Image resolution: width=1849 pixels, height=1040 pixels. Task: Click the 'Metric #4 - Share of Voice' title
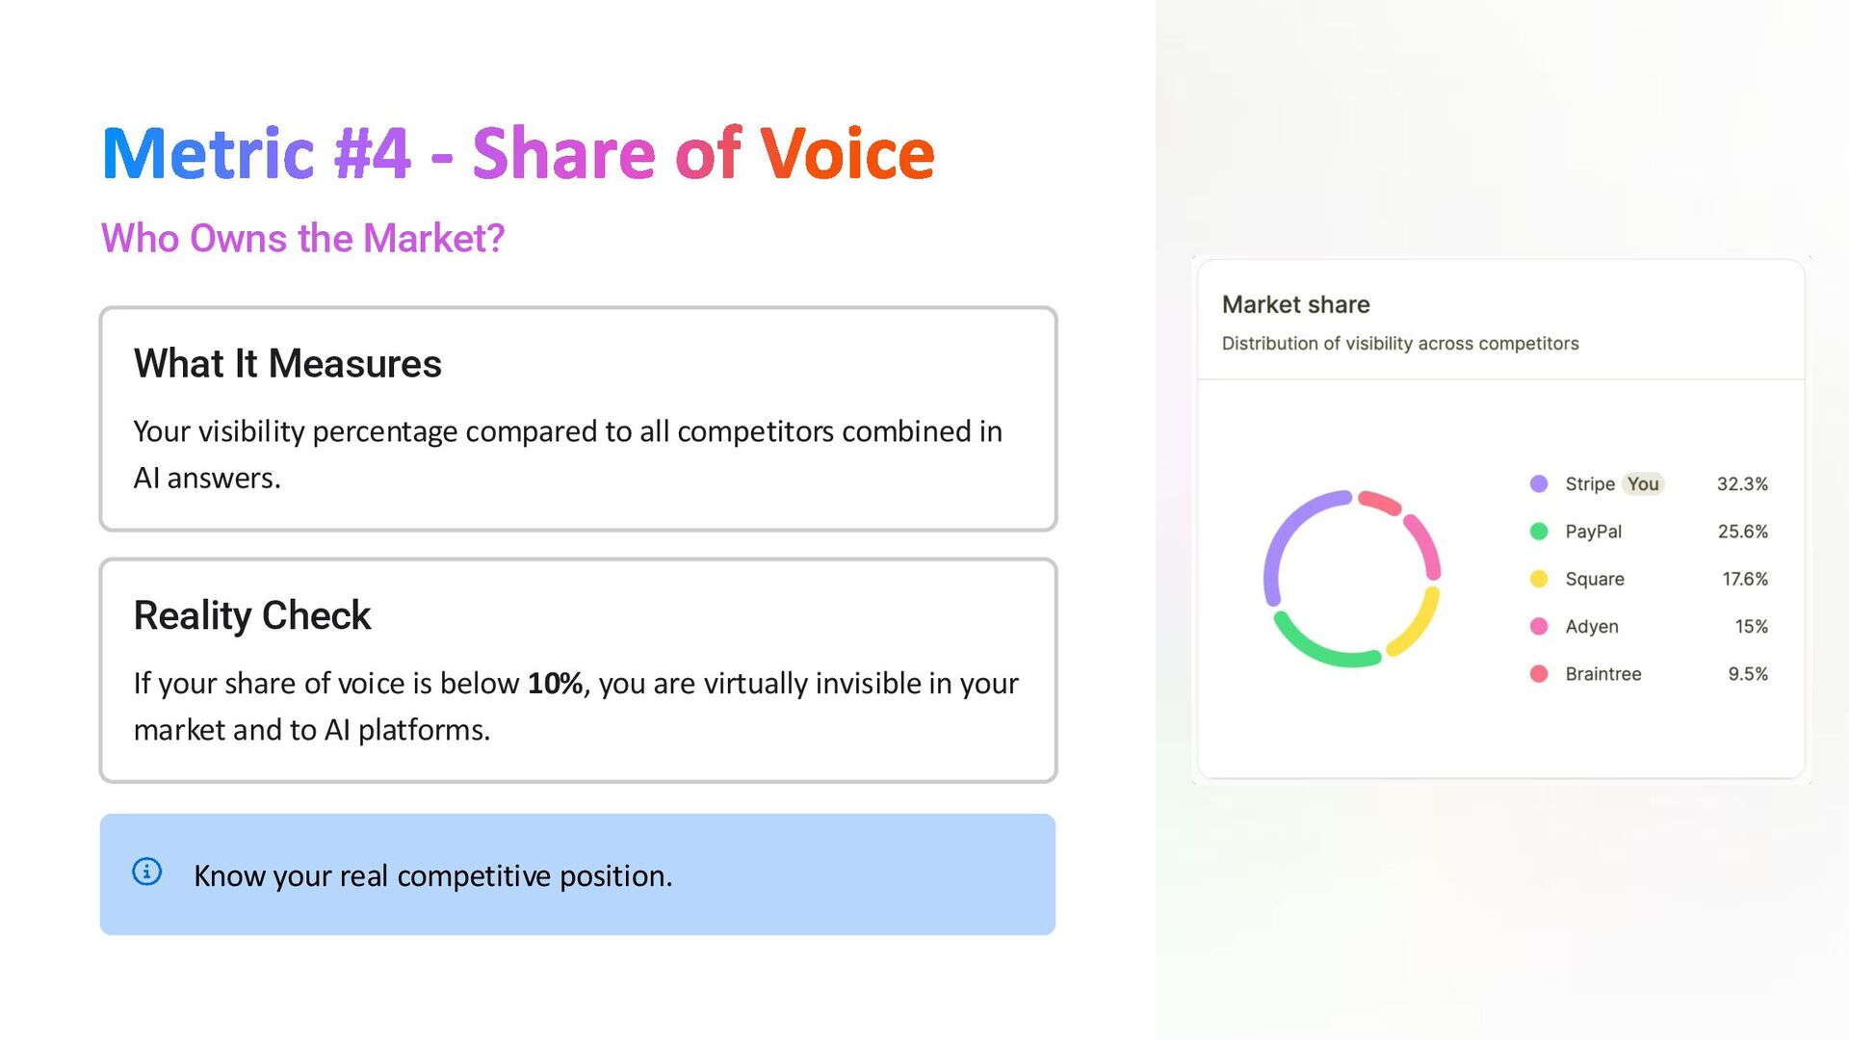[518, 153]
